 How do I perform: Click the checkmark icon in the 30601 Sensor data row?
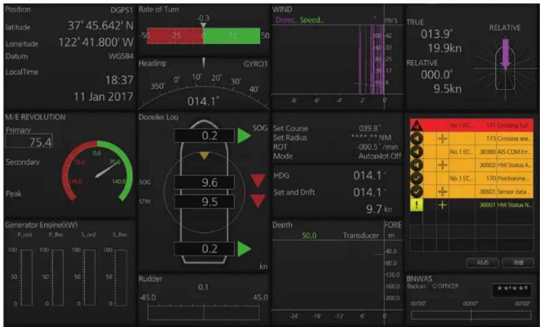(x=417, y=191)
